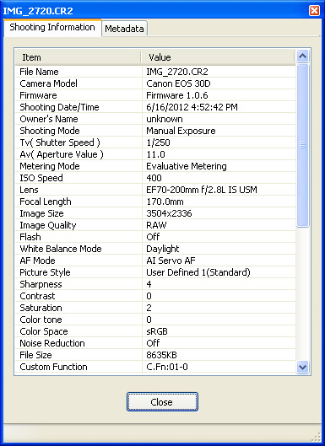Click the value 6/16/2012 4:52:42 PM

[x=192, y=107]
